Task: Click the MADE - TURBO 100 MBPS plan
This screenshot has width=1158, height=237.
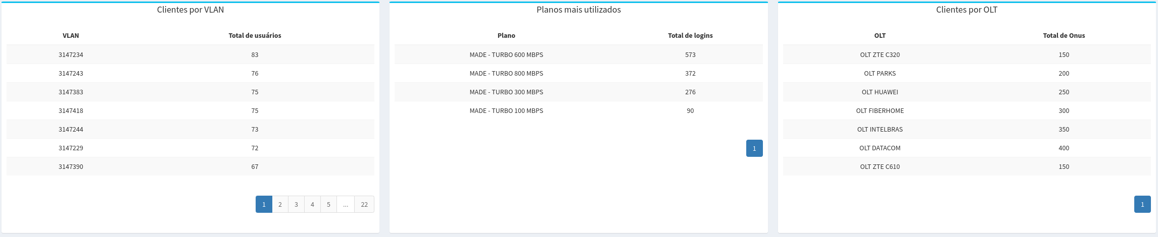Action: (506, 110)
